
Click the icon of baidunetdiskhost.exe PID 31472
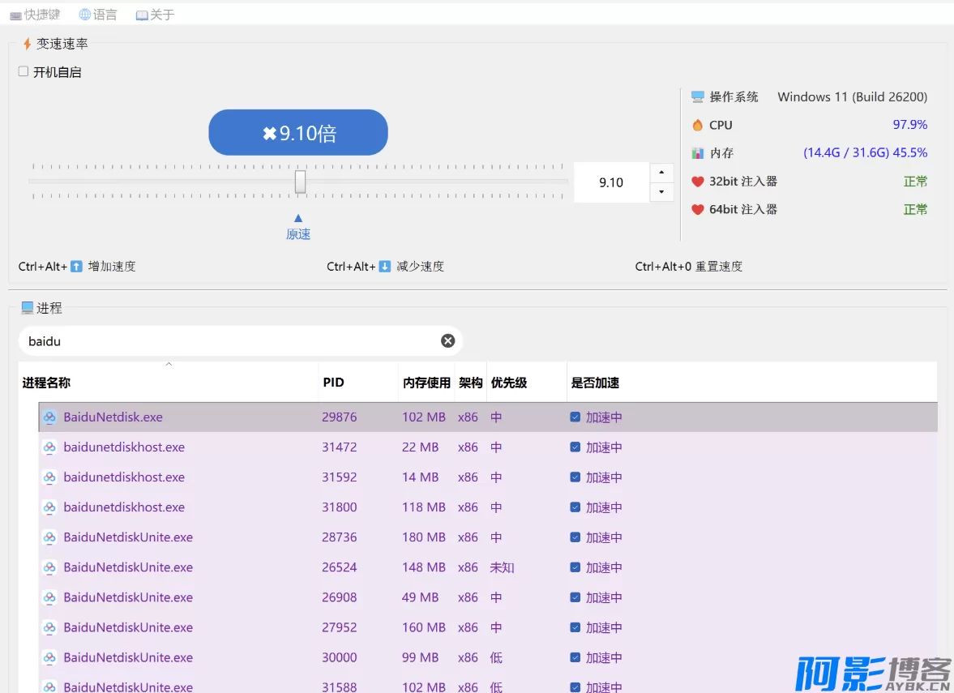tap(49, 447)
